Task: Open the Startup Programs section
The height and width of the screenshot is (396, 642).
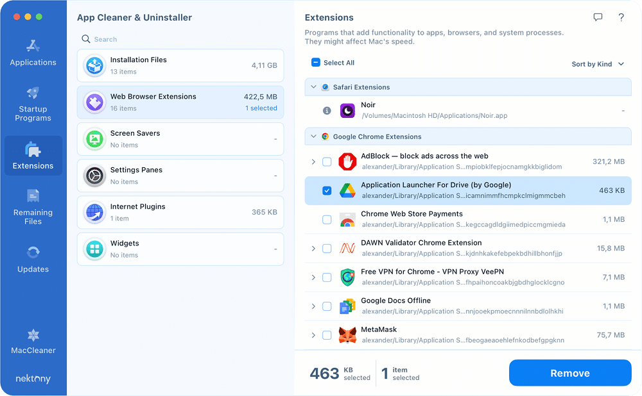Action: pyautogui.click(x=33, y=104)
